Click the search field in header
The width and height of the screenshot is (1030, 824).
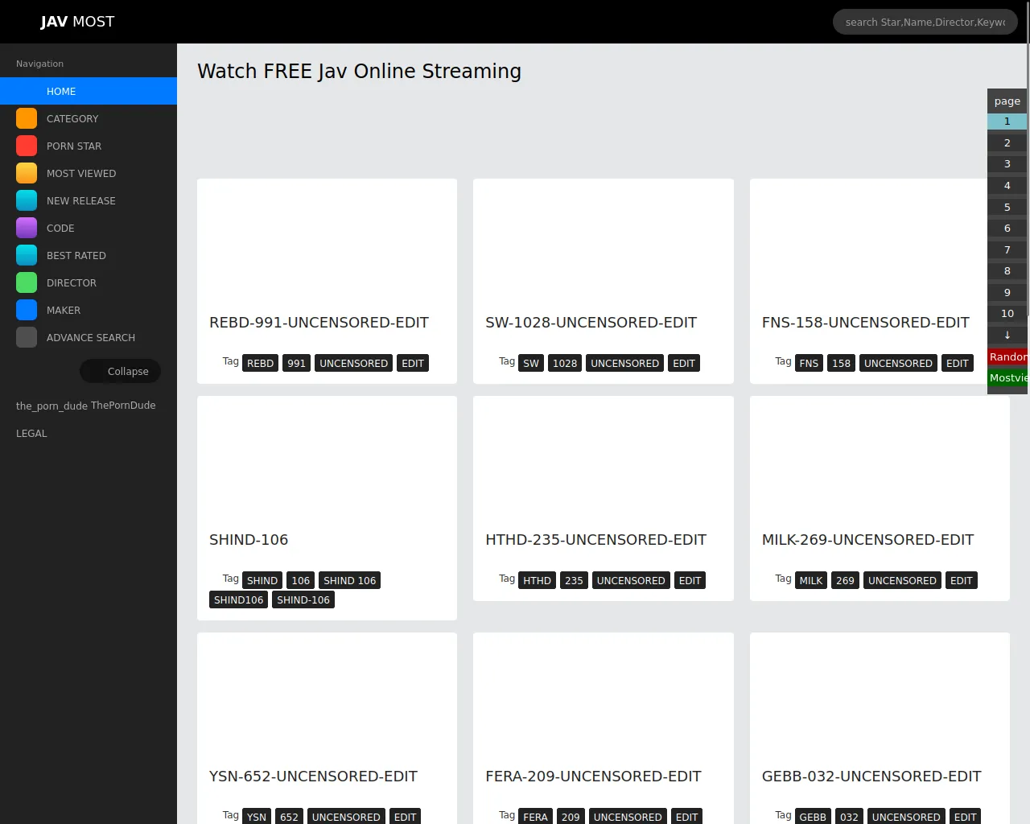[925, 22]
